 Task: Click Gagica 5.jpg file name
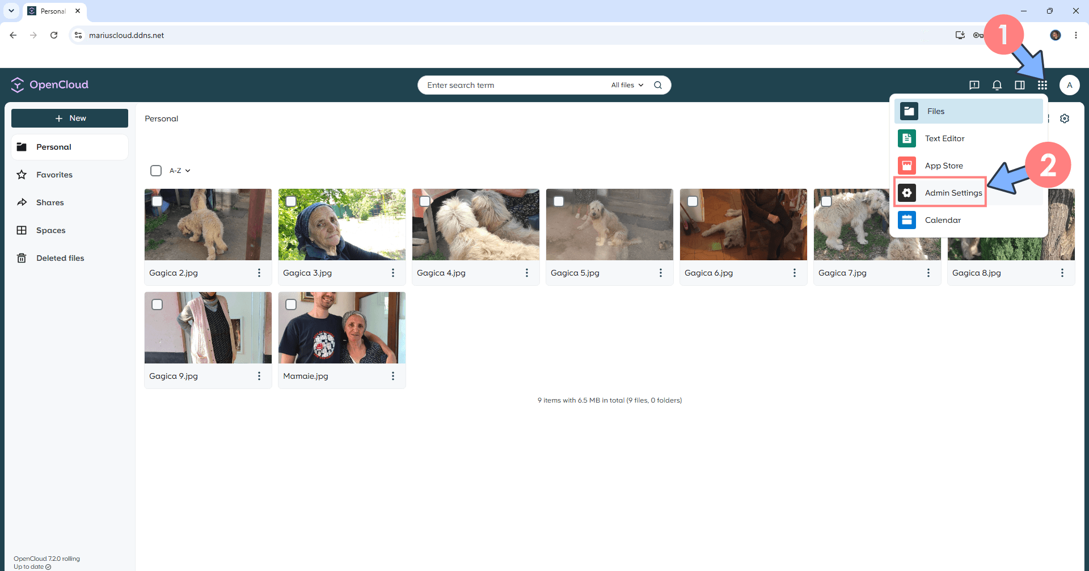pyautogui.click(x=575, y=273)
